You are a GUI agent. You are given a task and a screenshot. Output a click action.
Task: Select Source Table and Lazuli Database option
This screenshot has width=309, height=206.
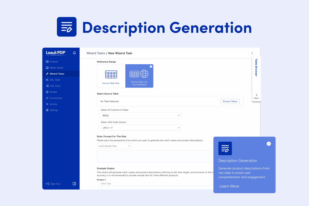139,76
